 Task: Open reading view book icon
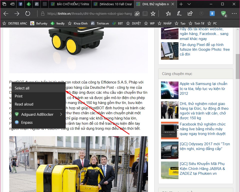pos(145,14)
